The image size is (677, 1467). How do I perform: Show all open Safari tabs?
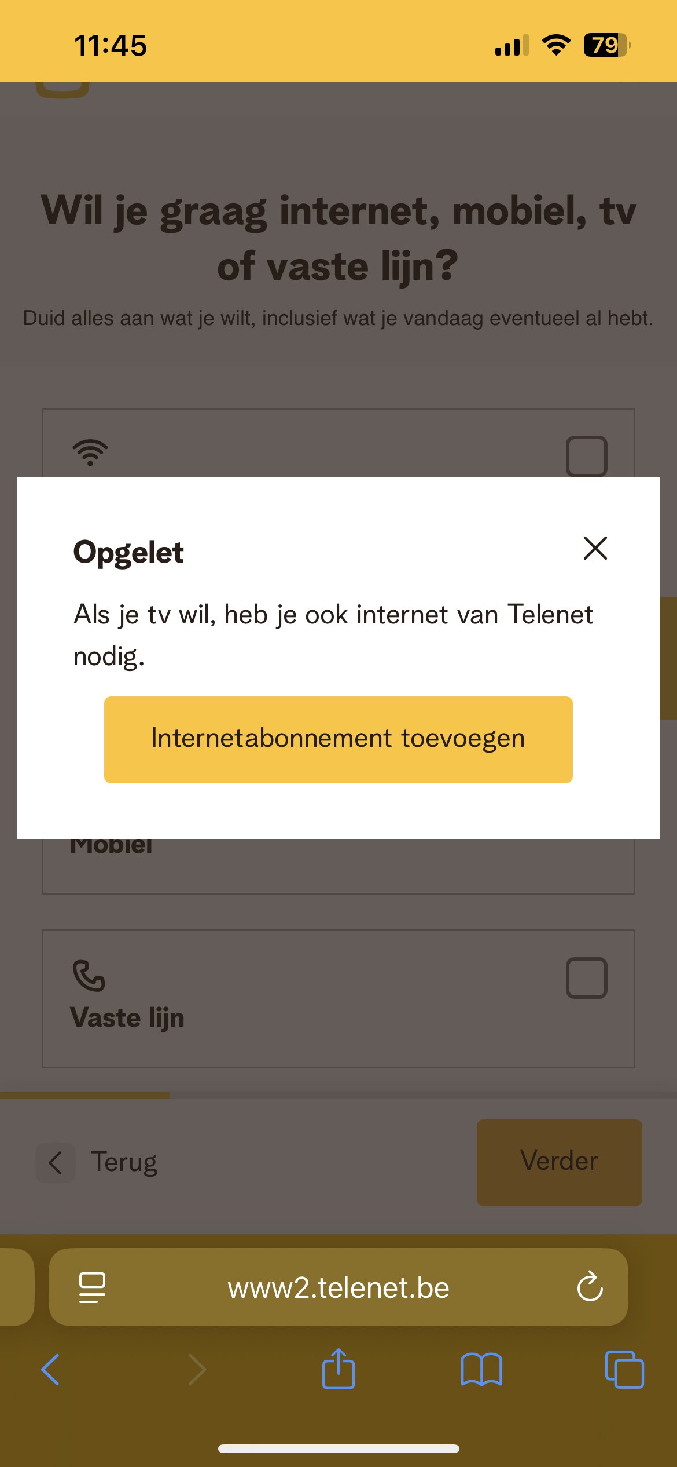624,1370
